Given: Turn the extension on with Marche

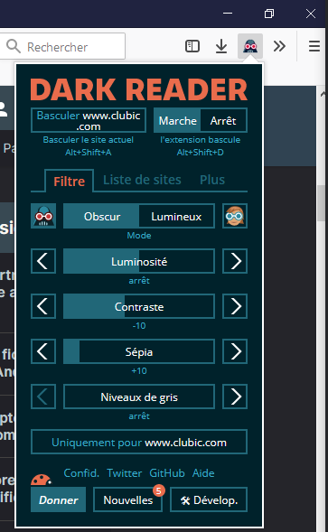Looking at the screenshot, I should [178, 120].
